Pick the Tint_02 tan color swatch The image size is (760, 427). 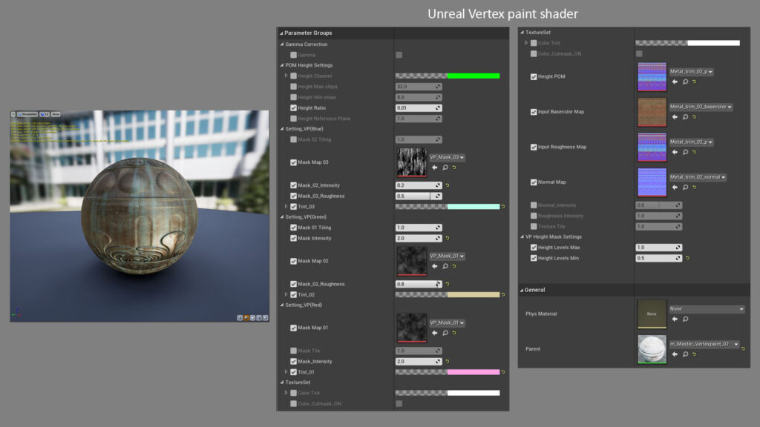click(473, 295)
